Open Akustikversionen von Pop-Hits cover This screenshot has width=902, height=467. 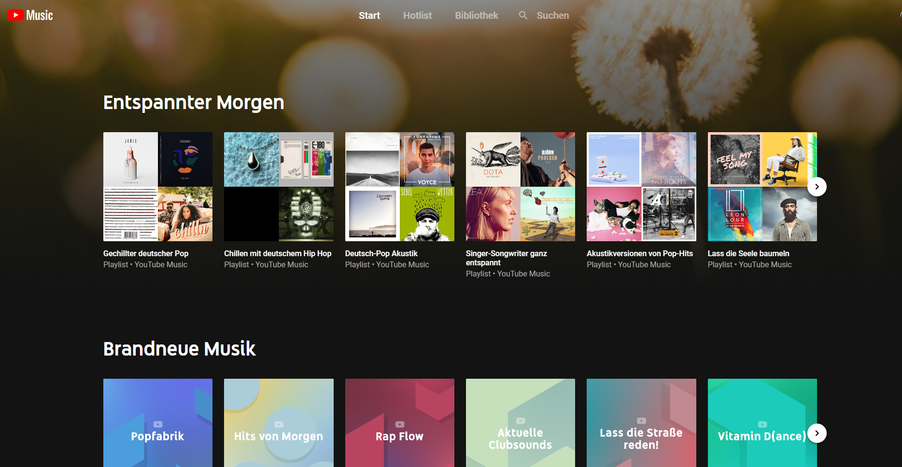[x=641, y=187]
